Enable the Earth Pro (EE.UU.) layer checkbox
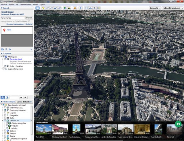Viewport: 184px width, 141px height. pyautogui.click(x=5, y=107)
